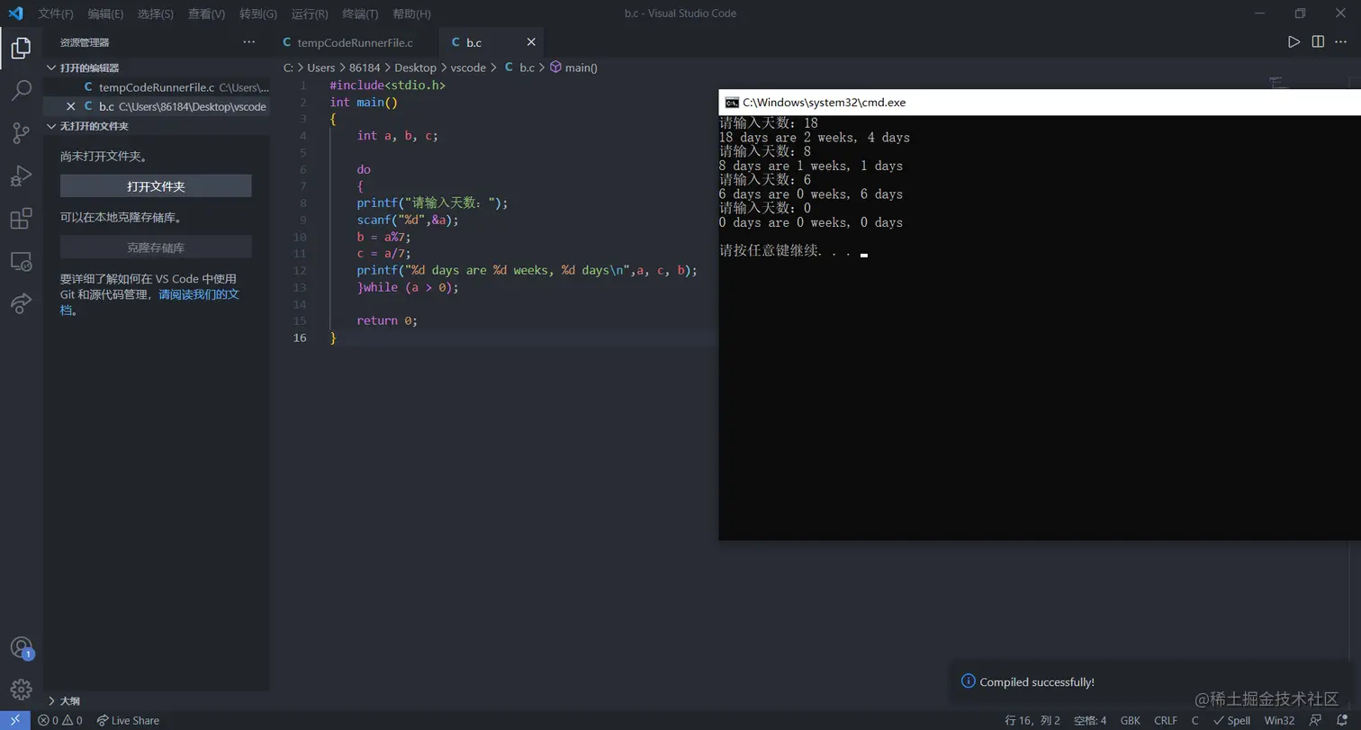Change indentation via 空格: 4
This screenshot has width=1361, height=730.
tap(1090, 720)
